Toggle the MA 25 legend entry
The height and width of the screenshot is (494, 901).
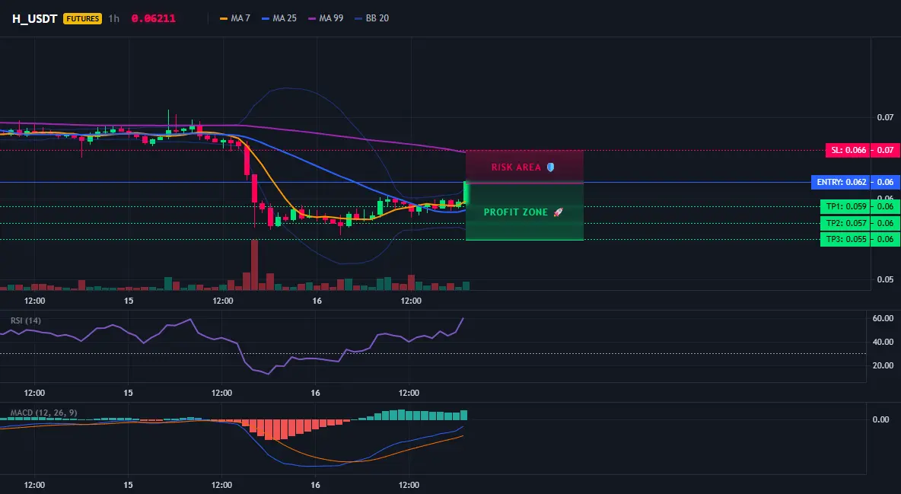pyautogui.click(x=279, y=18)
